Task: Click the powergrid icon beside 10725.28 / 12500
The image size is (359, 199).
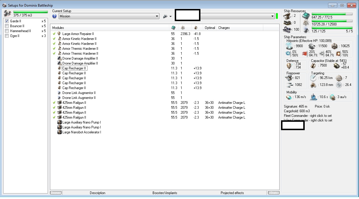Action: pos(306,23)
